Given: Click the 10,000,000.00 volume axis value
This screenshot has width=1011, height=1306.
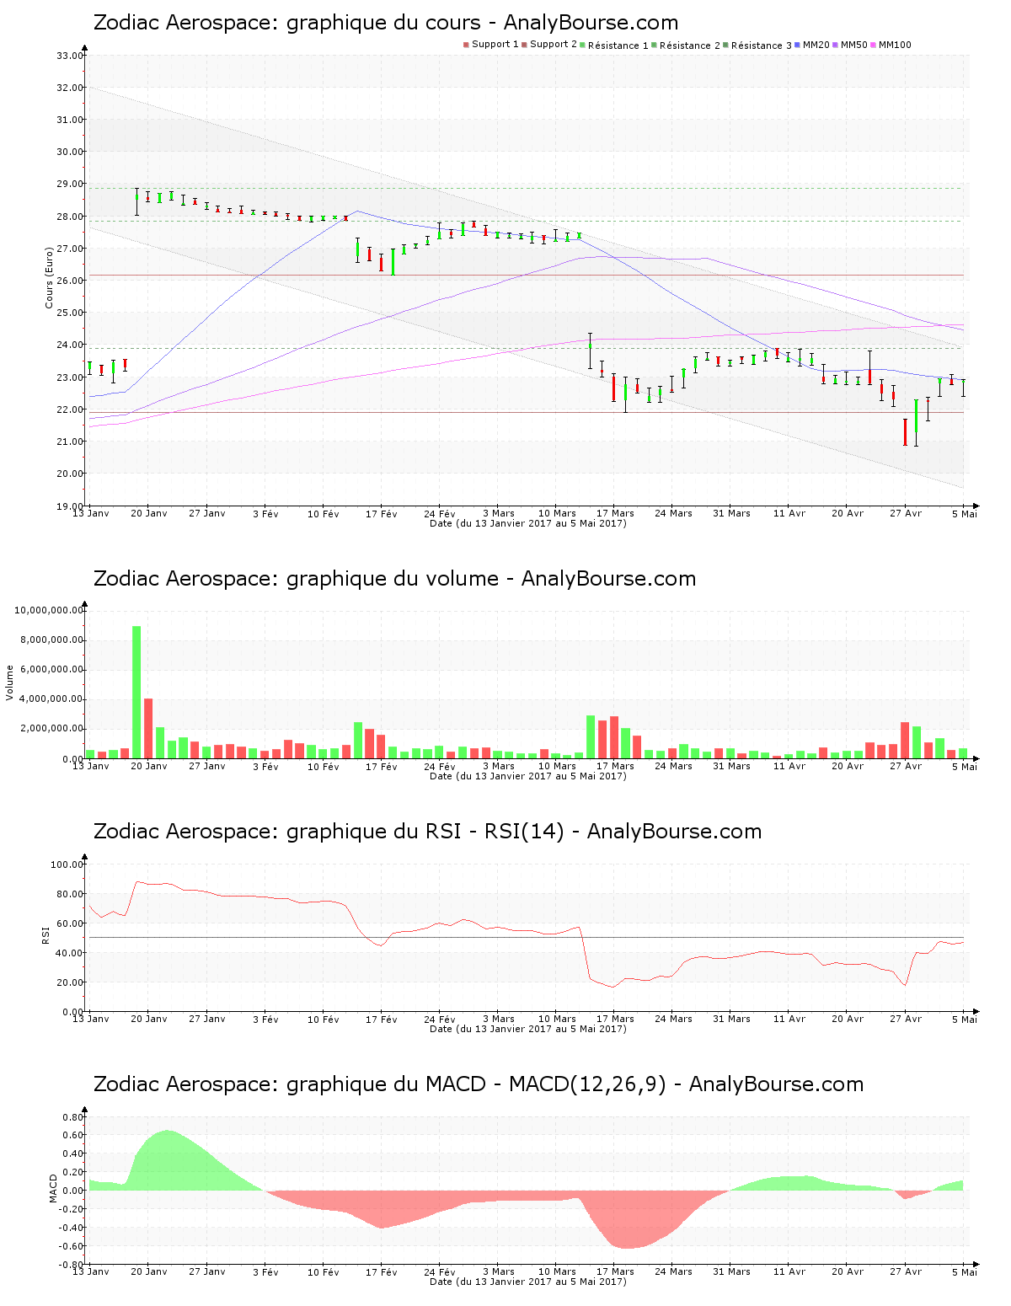Looking at the screenshot, I should (50, 610).
